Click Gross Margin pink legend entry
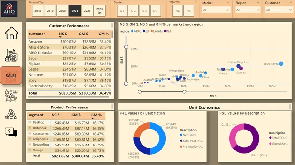This screenshot has width=295, height=165. click(279, 144)
